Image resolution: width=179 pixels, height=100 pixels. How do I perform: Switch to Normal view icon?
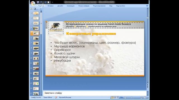pyautogui.click(x=112, y=97)
